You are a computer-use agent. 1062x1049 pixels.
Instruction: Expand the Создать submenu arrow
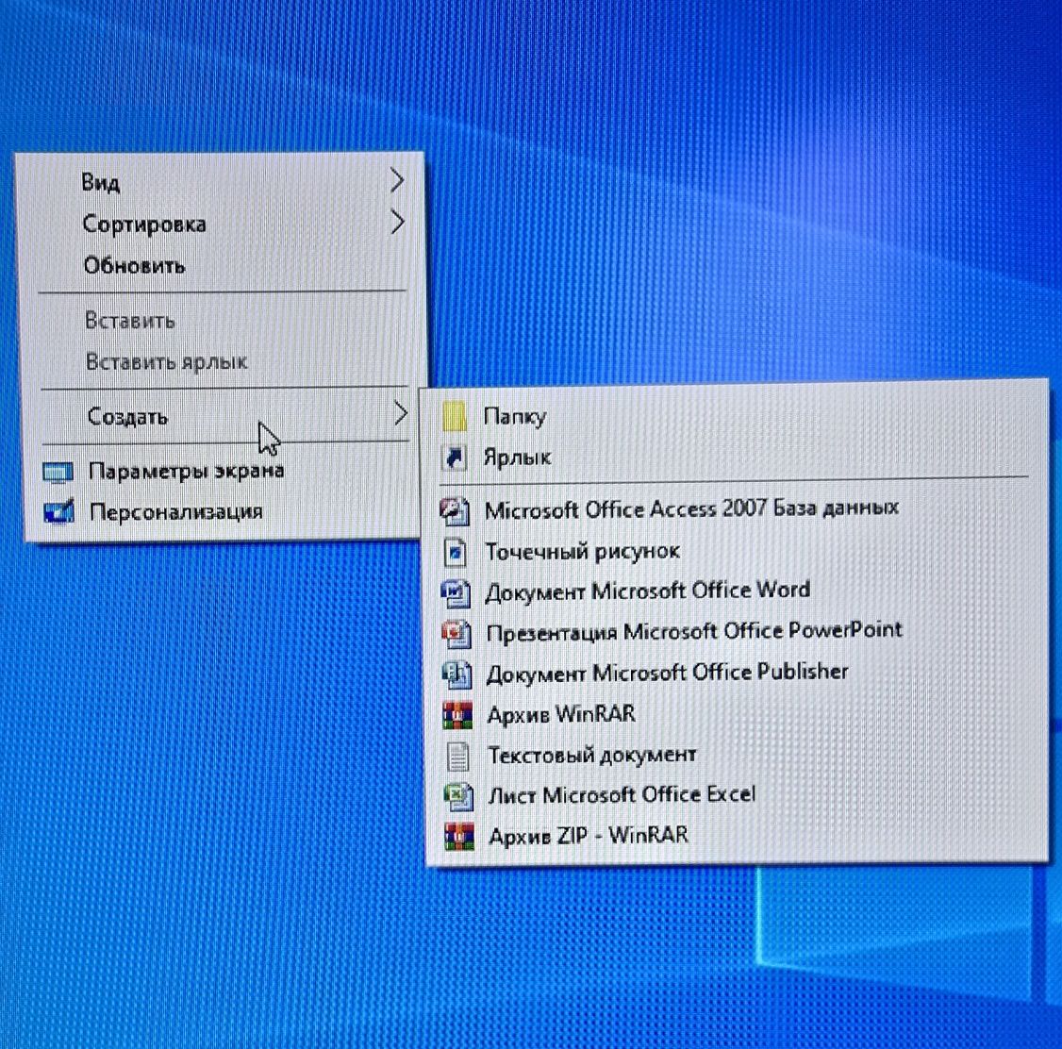pyautogui.click(x=401, y=414)
